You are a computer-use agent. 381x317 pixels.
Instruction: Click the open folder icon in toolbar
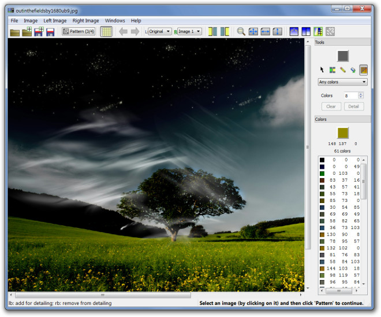pyautogui.click(x=15, y=32)
